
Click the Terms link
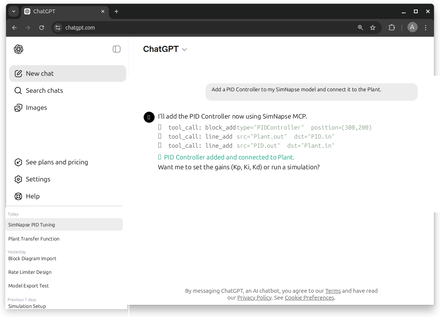tap(333, 291)
